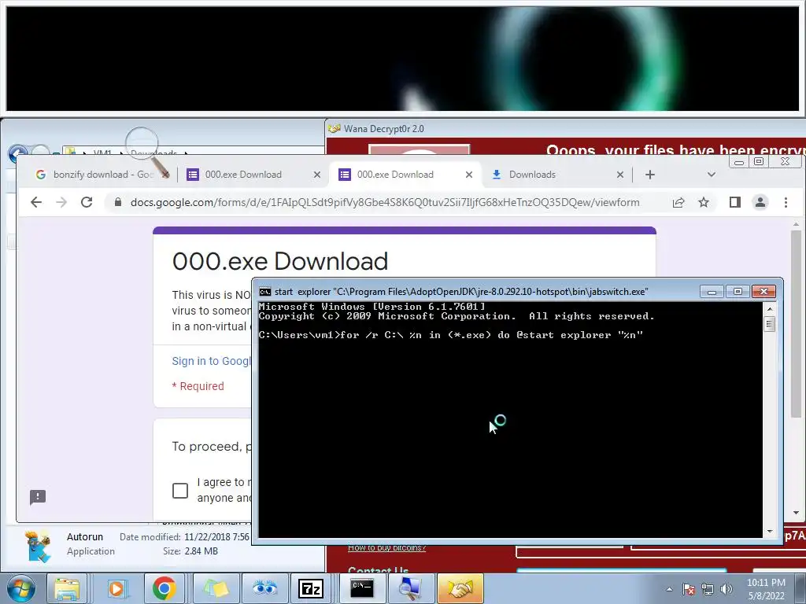Close the first 000.exe Download tab

(x=317, y=175)
